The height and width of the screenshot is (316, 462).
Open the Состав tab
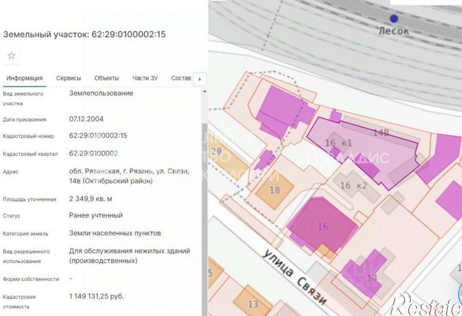[x=181, y=78]
